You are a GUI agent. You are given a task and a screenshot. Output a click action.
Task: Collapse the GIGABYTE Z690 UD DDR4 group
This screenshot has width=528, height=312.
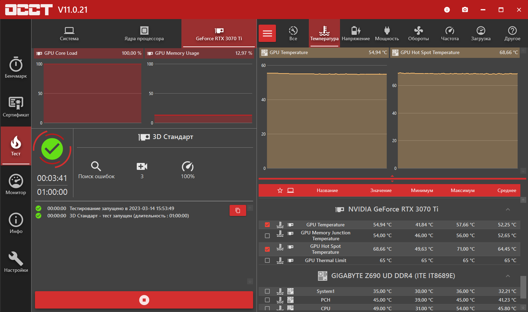(508, 276)
